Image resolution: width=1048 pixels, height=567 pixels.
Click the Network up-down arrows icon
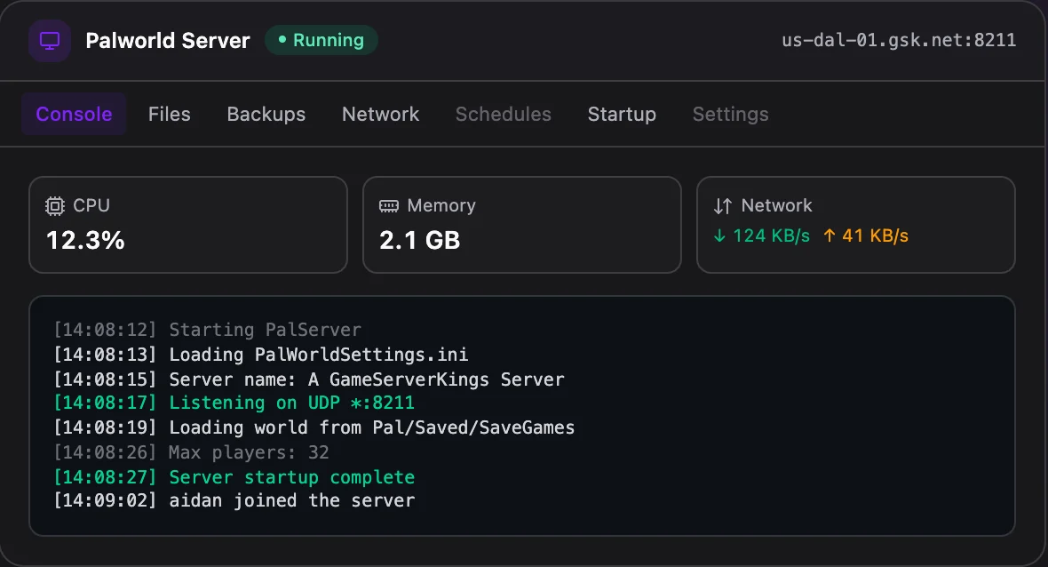(723, 206)
